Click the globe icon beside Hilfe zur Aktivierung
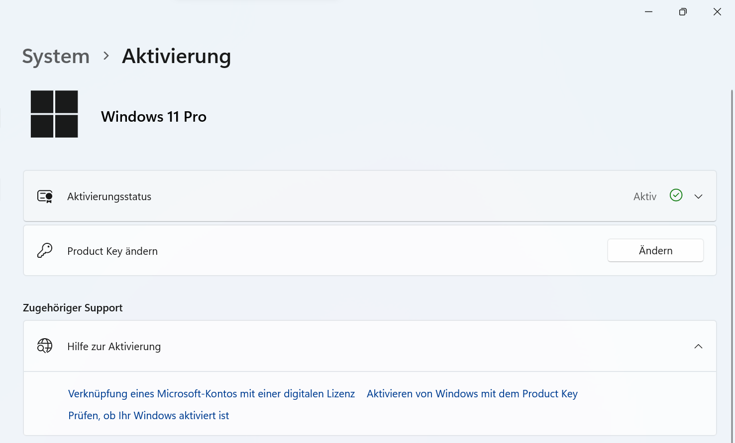The image size is (735, 443). 45,346
